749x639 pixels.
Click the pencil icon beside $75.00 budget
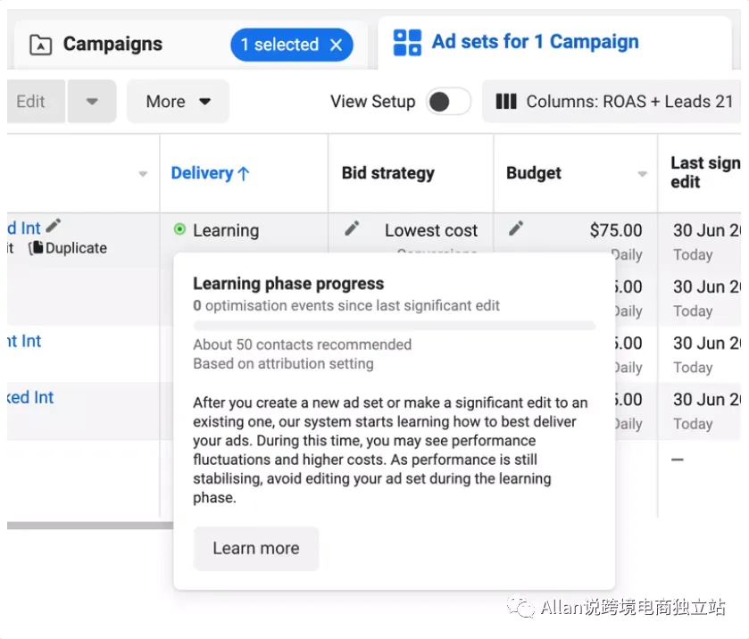tap(516, 229)
